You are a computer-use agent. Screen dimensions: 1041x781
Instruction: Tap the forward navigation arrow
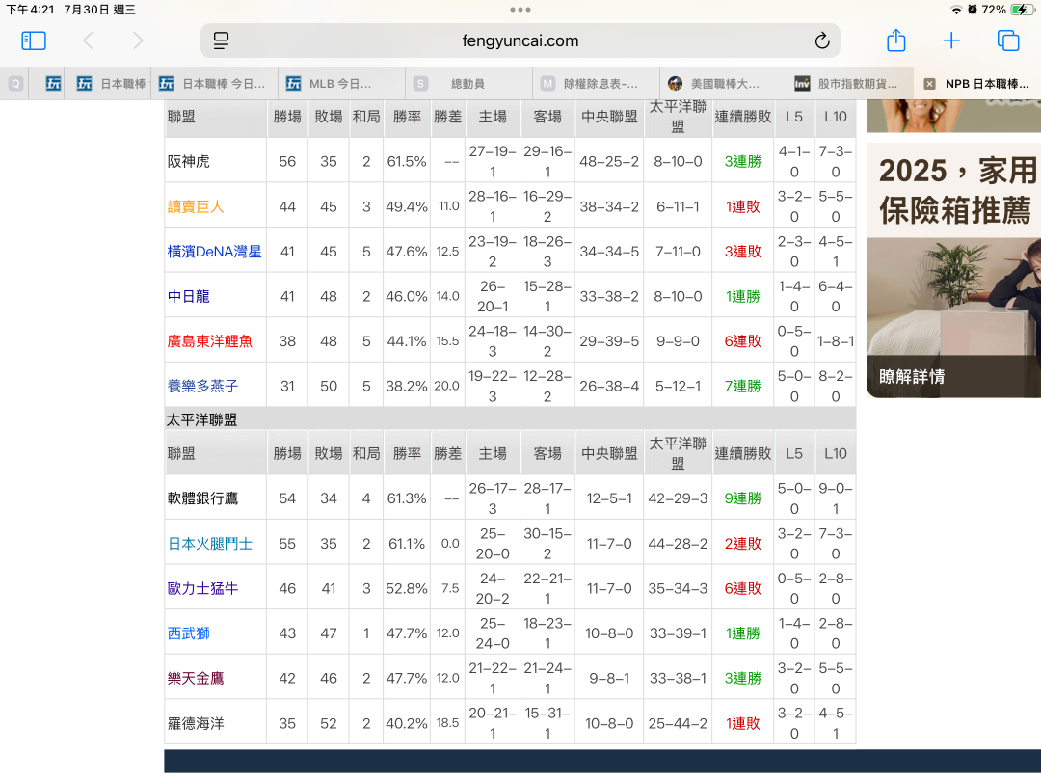[x=138, y=40]
